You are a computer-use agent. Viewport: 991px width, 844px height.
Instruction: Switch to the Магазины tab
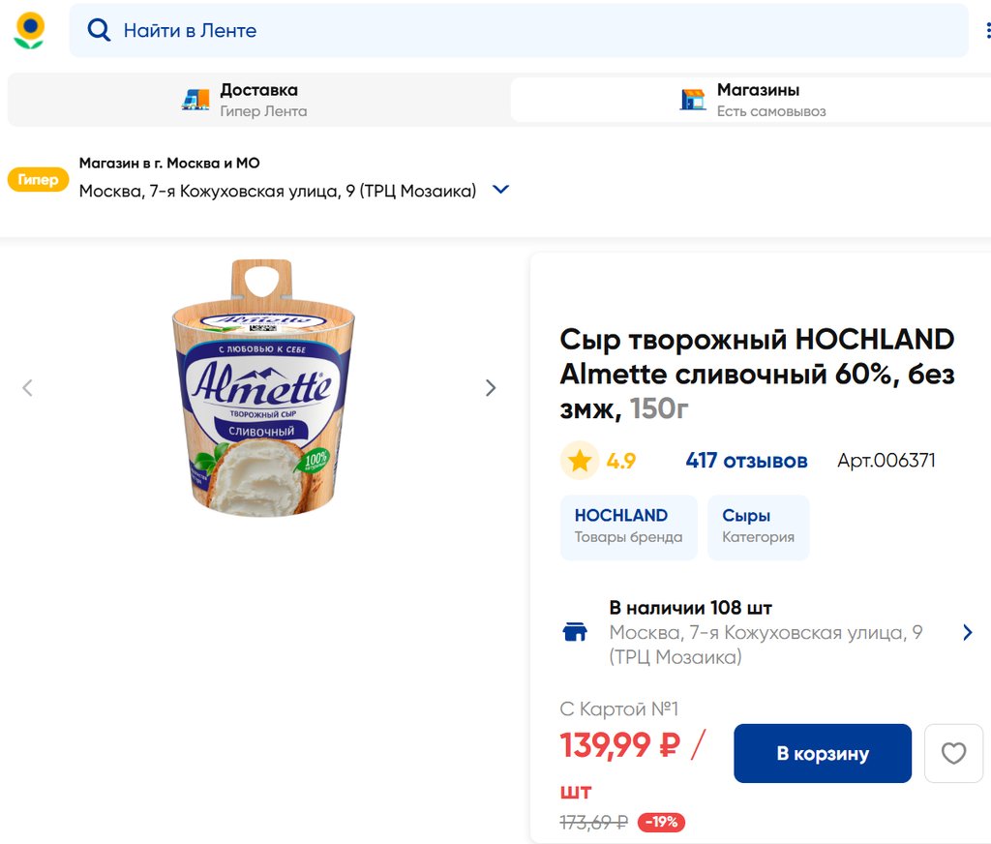click(x=750, y=100)
